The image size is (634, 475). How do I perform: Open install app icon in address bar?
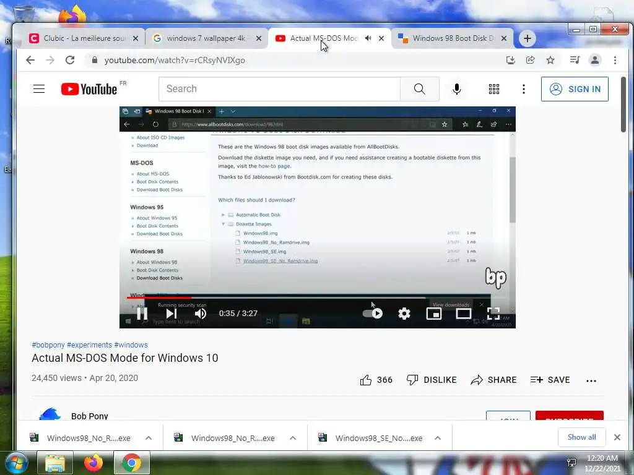pyautogui.click(x=511, y=60)
